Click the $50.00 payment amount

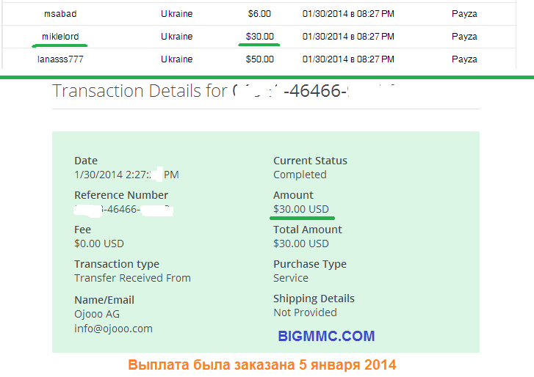tap(259, 59)
